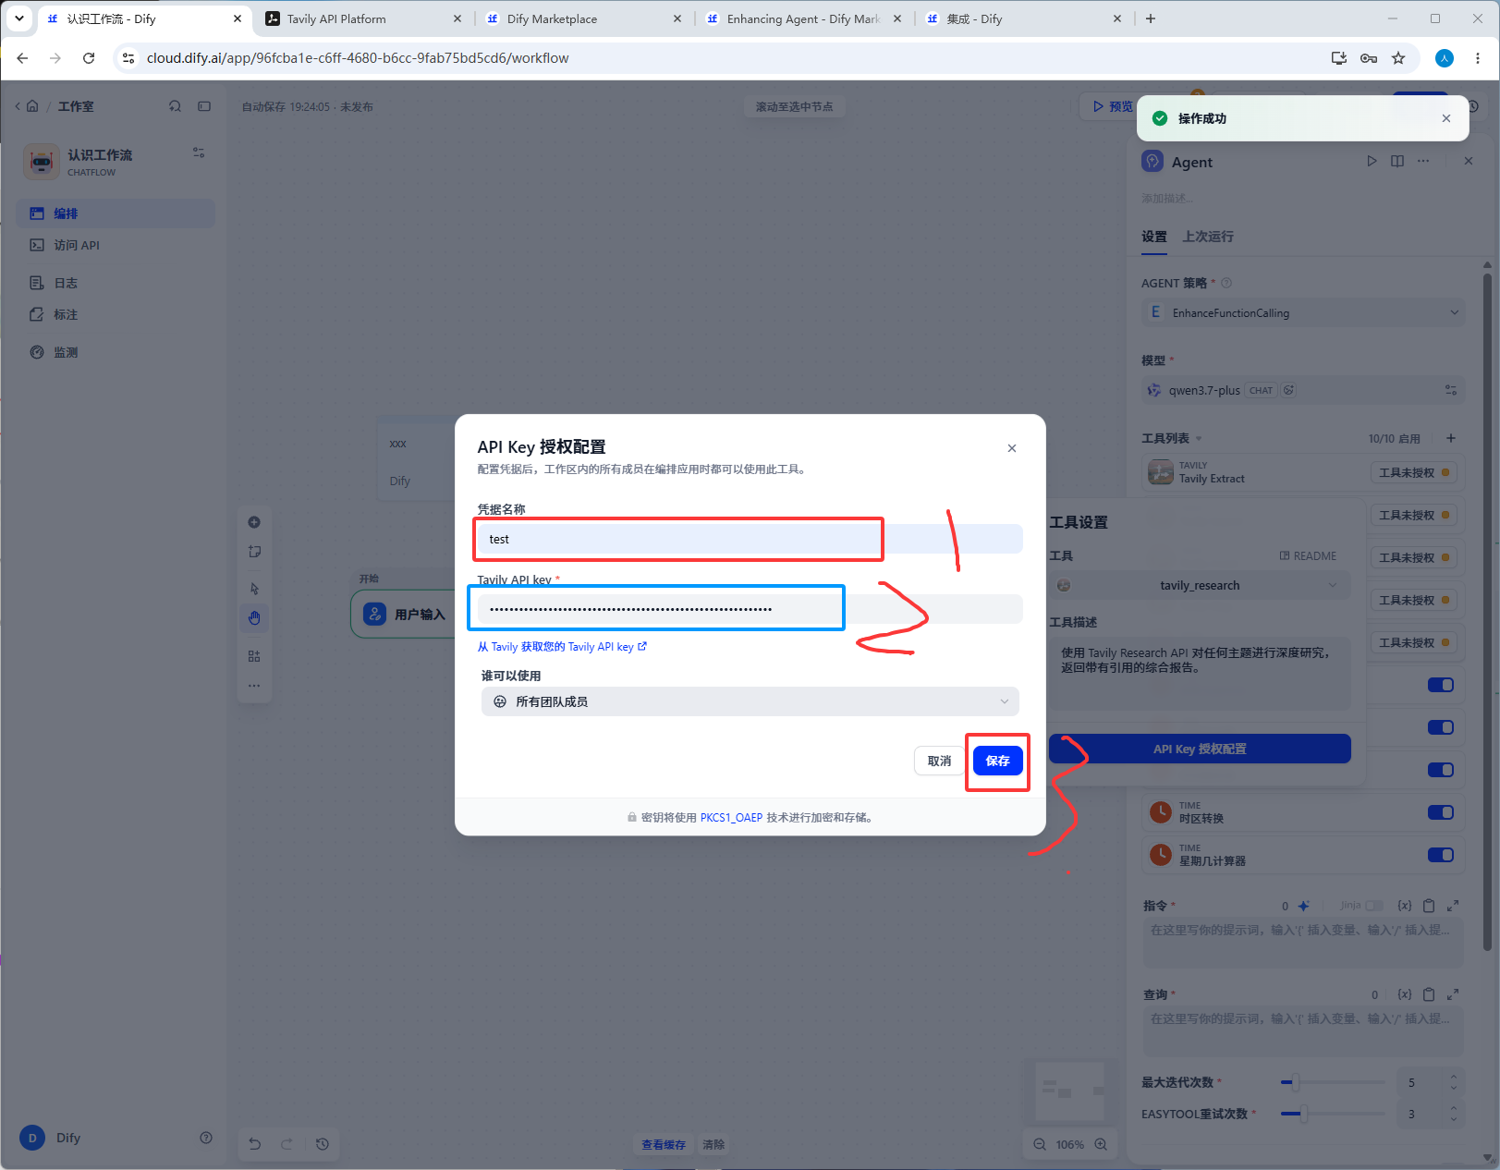Open the qwen3.7-plus model selector
The width and height of the screenshot is (1500, 1170).
click(x=1303, y=390)
